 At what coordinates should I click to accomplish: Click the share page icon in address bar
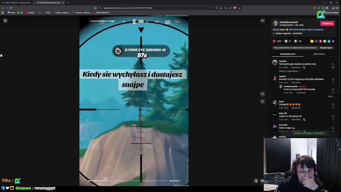tap(230, 8)
